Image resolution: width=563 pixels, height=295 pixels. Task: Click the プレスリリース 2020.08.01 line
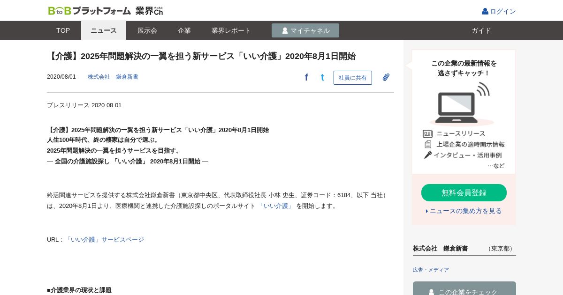coord(84,105)
